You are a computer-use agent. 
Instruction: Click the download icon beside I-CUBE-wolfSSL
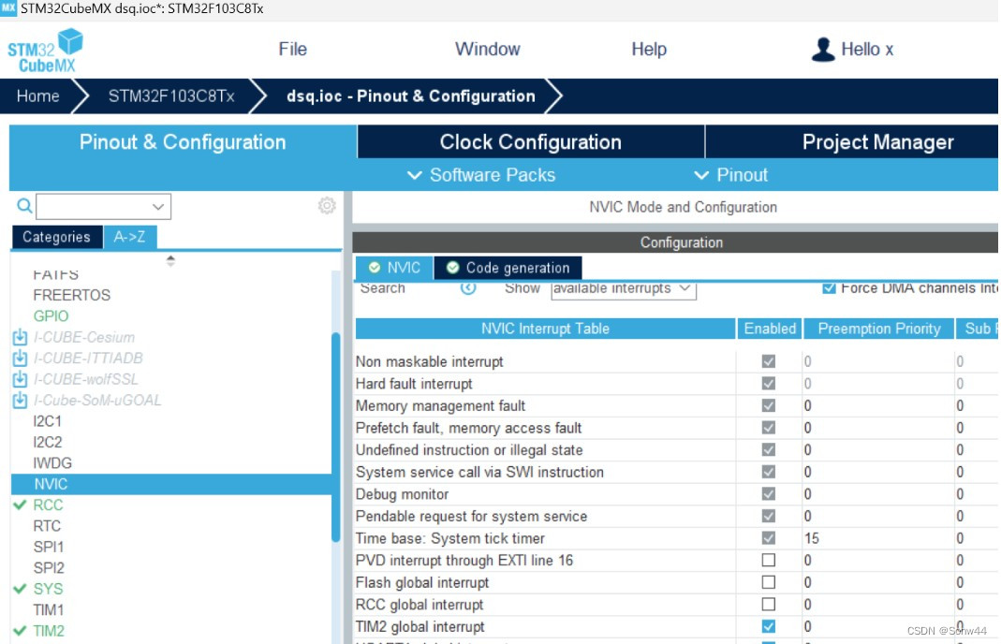pyautogui.click(x=20, y=379)
